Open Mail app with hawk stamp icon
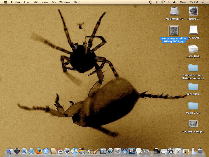Viewport: 209px width, 157px height. pos(24,151)
